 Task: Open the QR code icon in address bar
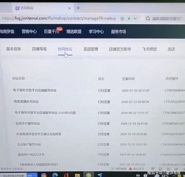122,19
